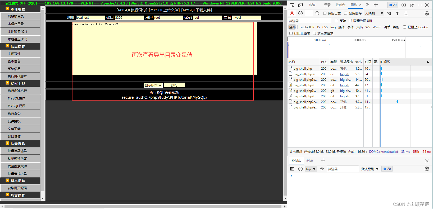Click the SQL statement text area

[x=164, y=49]
